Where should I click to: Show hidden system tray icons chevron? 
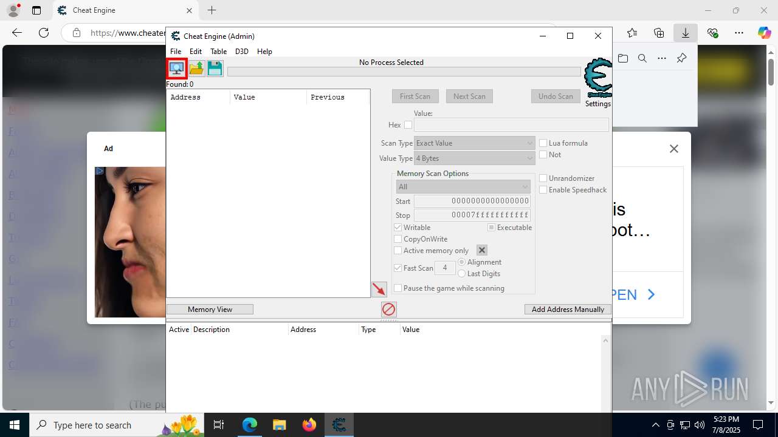pos(655,425)
